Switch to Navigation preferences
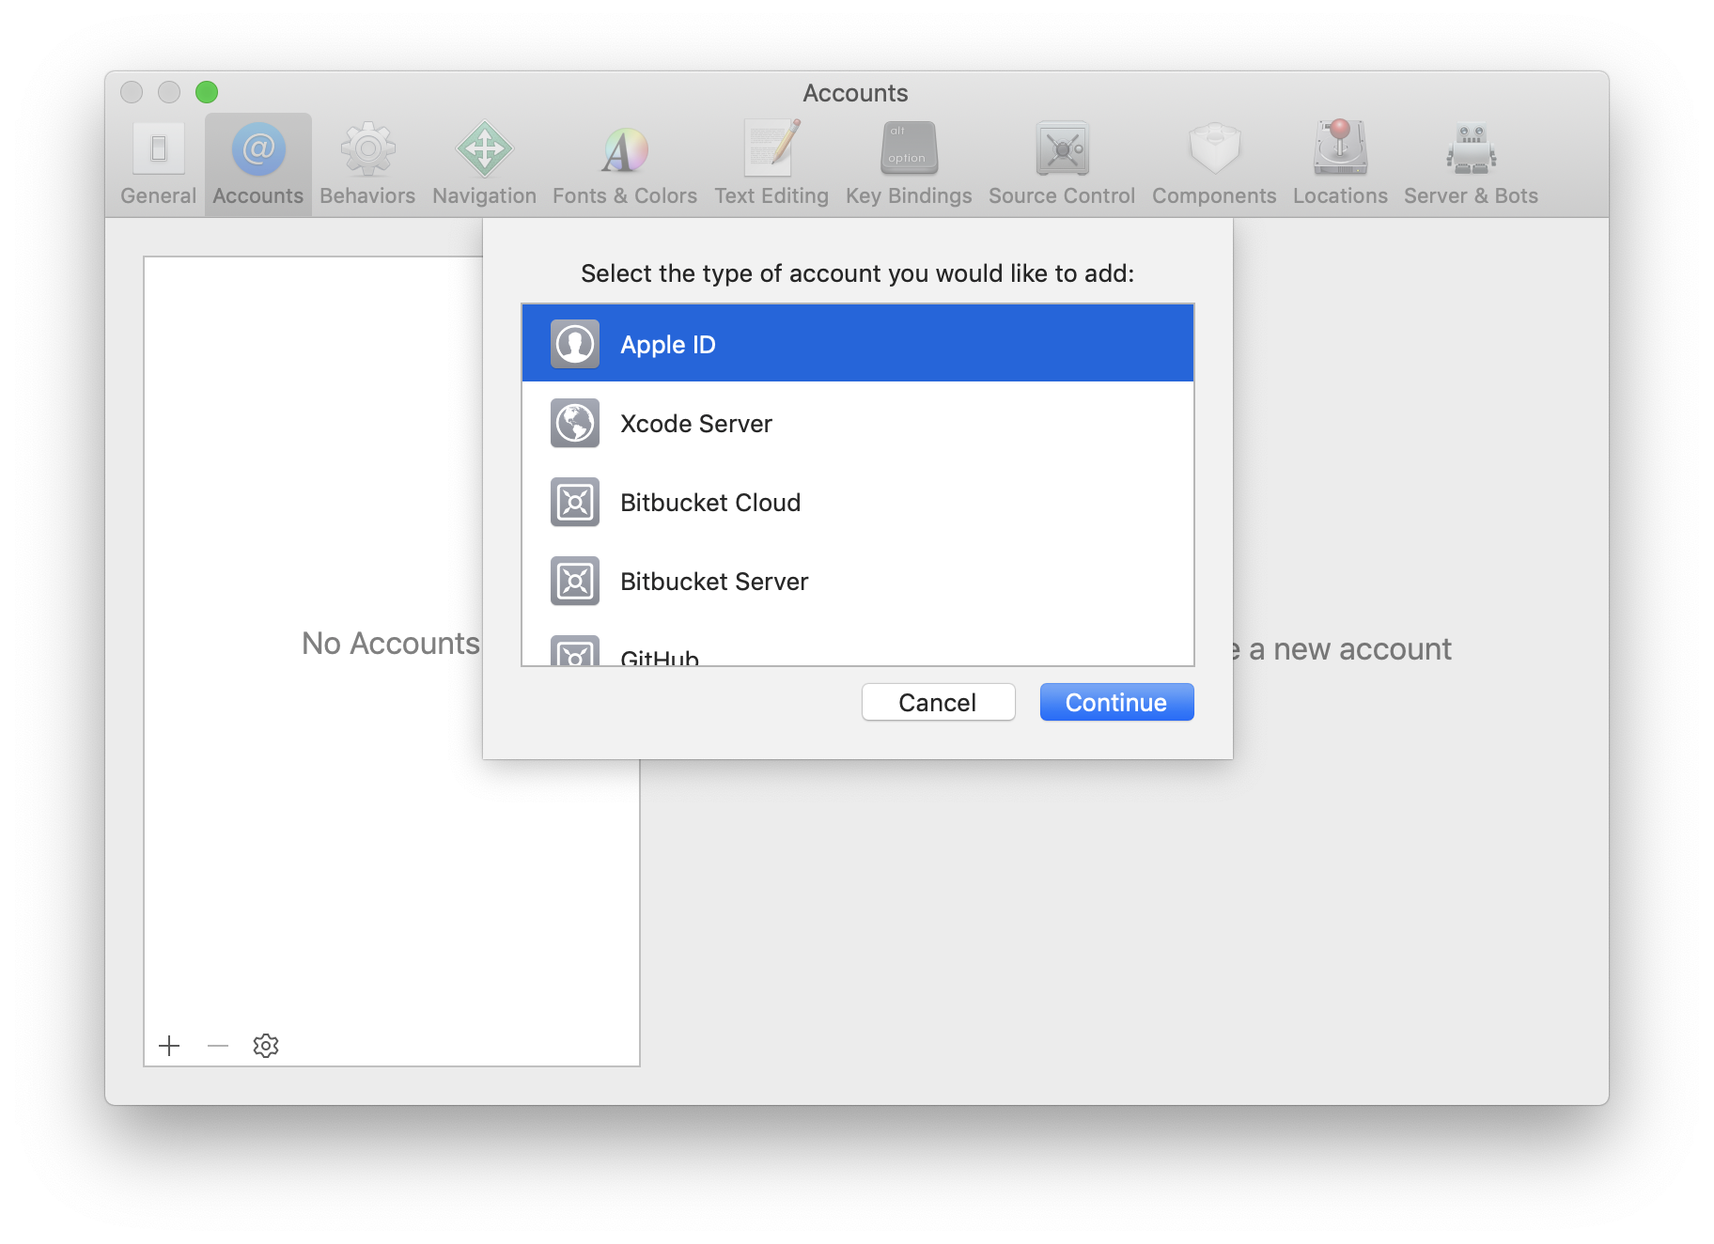This screenshot has width=1714, height=1244. (484, 163)
